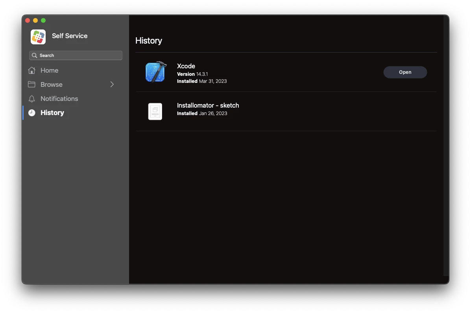This screenshot has height=313, width=471.
Task: Open Xcode with the Open button
Action: click(x=405, y=72)
